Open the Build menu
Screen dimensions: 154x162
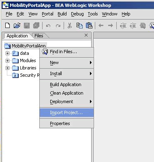click(62, 14)
